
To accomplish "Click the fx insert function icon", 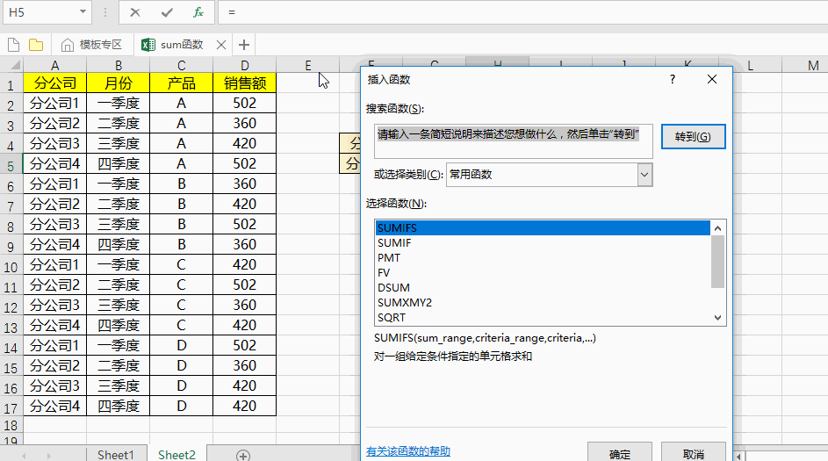I will coord(198,12).
